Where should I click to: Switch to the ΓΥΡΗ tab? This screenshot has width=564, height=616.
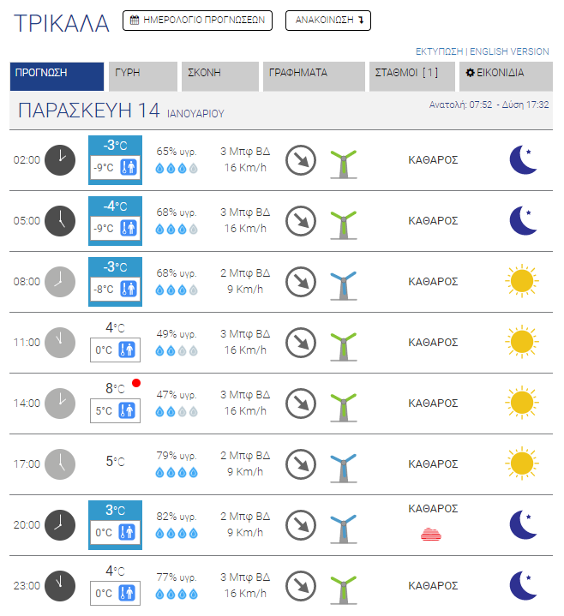(142, 74)
